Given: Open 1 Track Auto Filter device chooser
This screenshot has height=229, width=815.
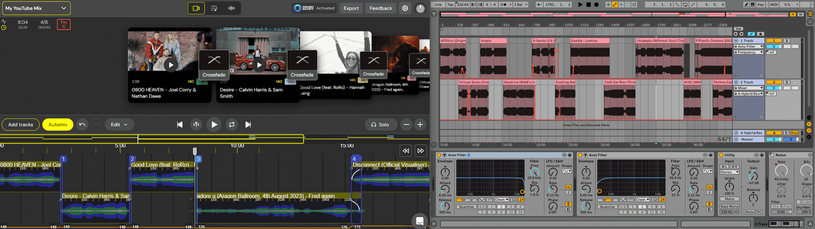Looking at the screenshot, I should tap(748, 46).
